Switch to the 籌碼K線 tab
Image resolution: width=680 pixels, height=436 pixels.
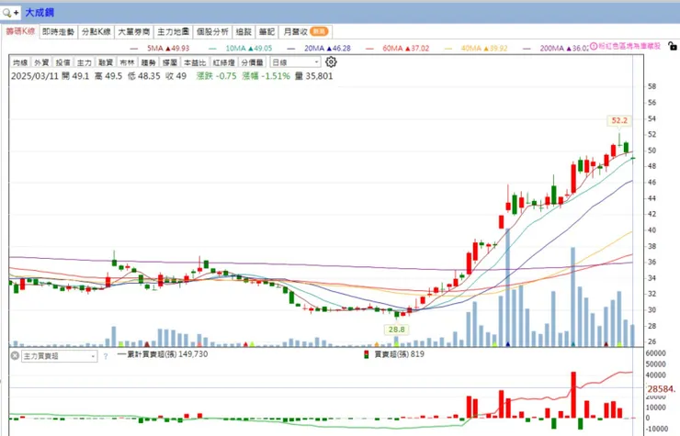tap(20, 31)
